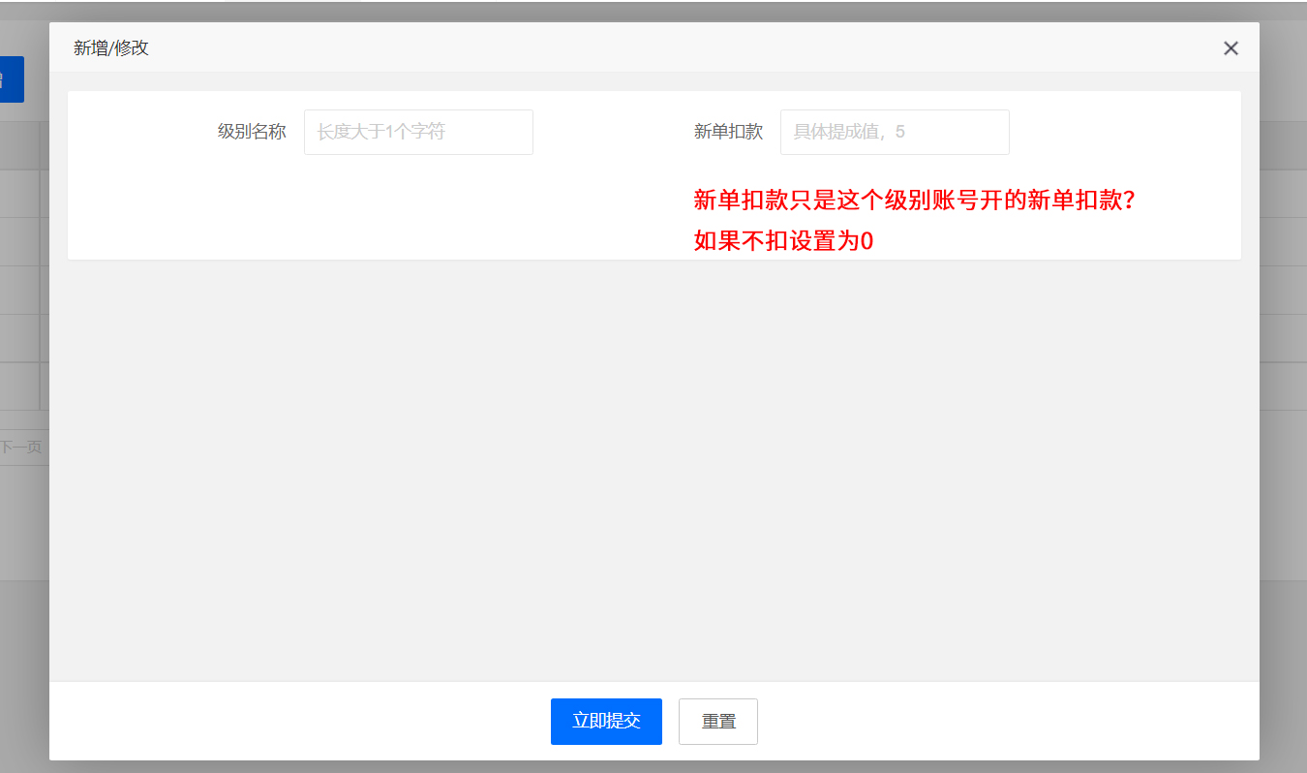Viewport: 1307px width, 773px height.
Task: Focus the 级别名称 input field
Action: (x=418, y=132)
